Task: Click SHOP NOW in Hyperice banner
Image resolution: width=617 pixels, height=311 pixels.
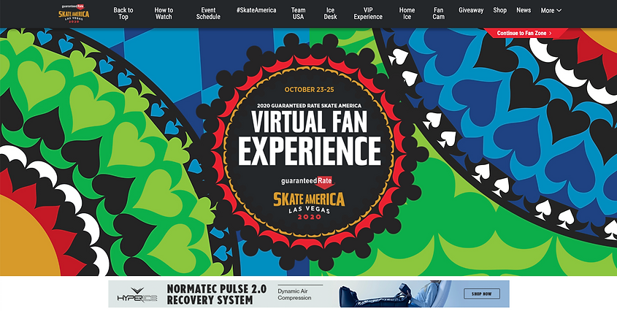Action: pos(482,293)
